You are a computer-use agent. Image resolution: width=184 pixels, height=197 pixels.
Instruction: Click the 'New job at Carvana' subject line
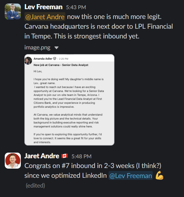pyautogui.click(x=61, y=65)
